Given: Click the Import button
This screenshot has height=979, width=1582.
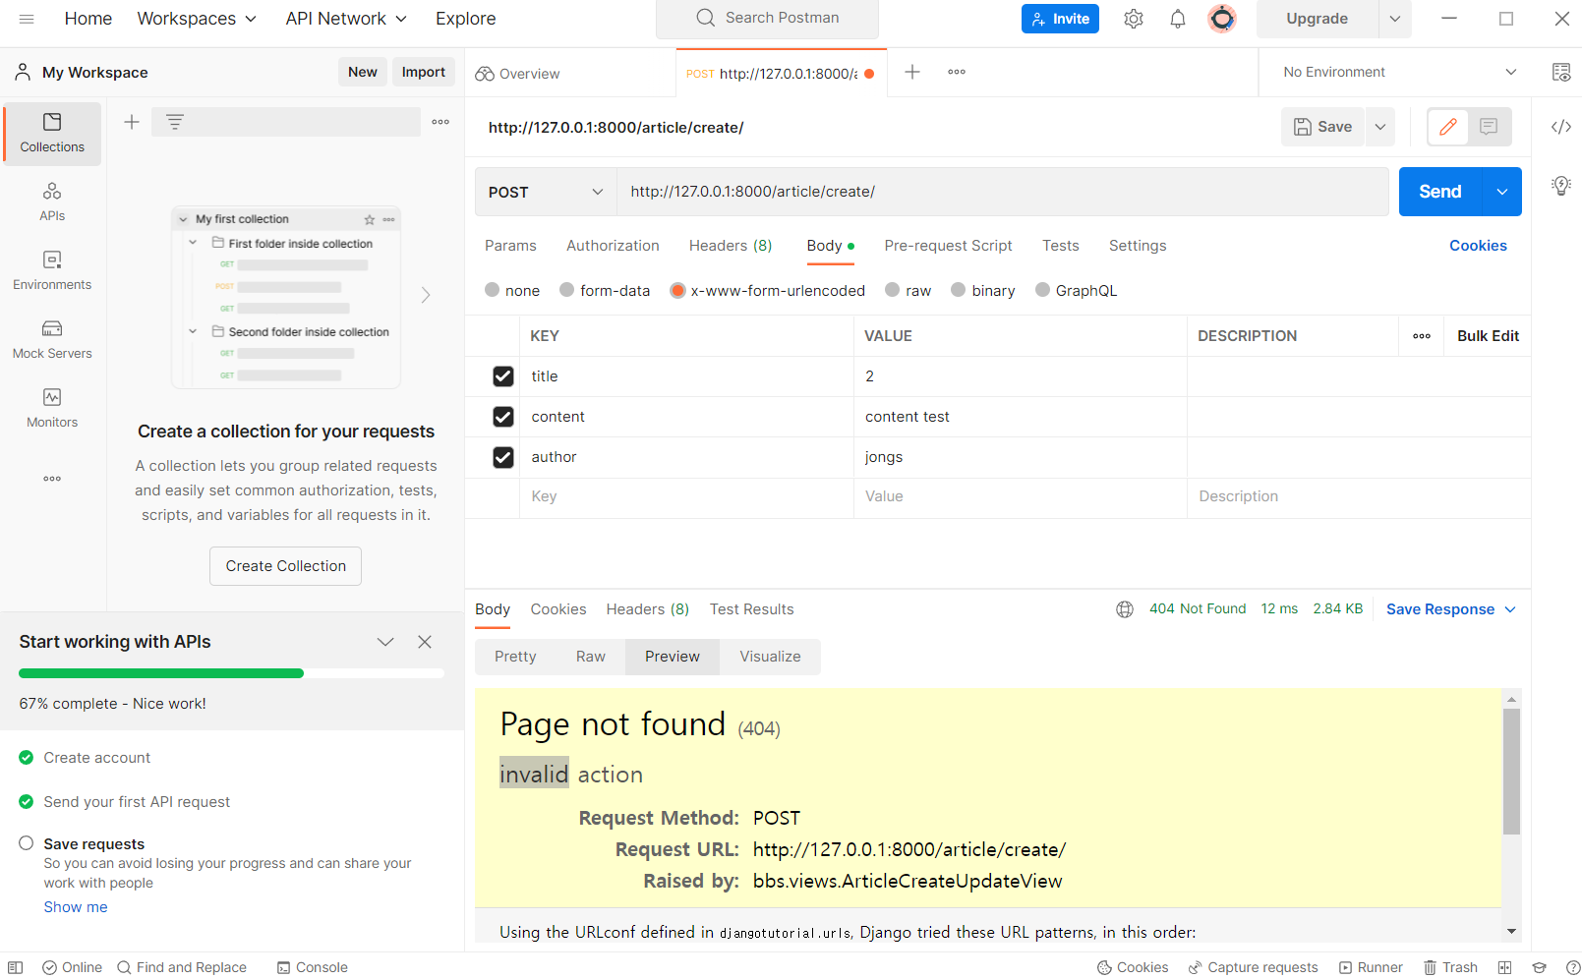Looking at the screenshot, I should coord(424,72).
